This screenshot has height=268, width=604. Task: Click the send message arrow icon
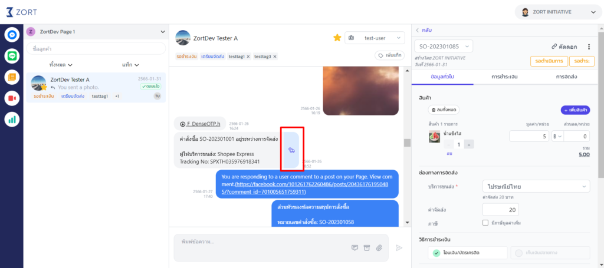(399, 248)
